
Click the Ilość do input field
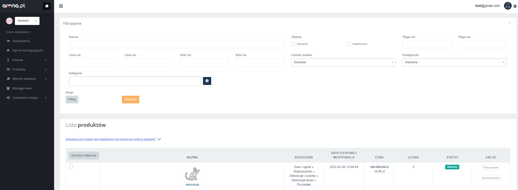pos(260,62)
